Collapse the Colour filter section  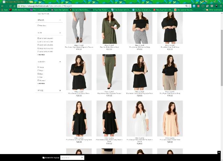[60, 62]
